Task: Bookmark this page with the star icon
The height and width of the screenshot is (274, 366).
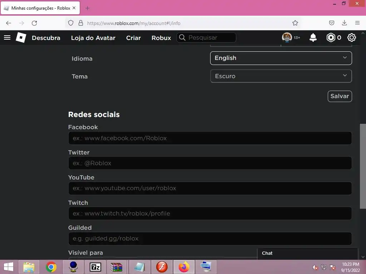Action: pos(295,23)
